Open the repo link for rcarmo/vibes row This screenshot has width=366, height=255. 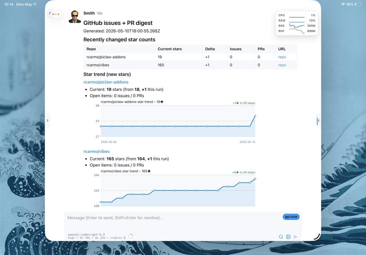[x=282, y=65]
